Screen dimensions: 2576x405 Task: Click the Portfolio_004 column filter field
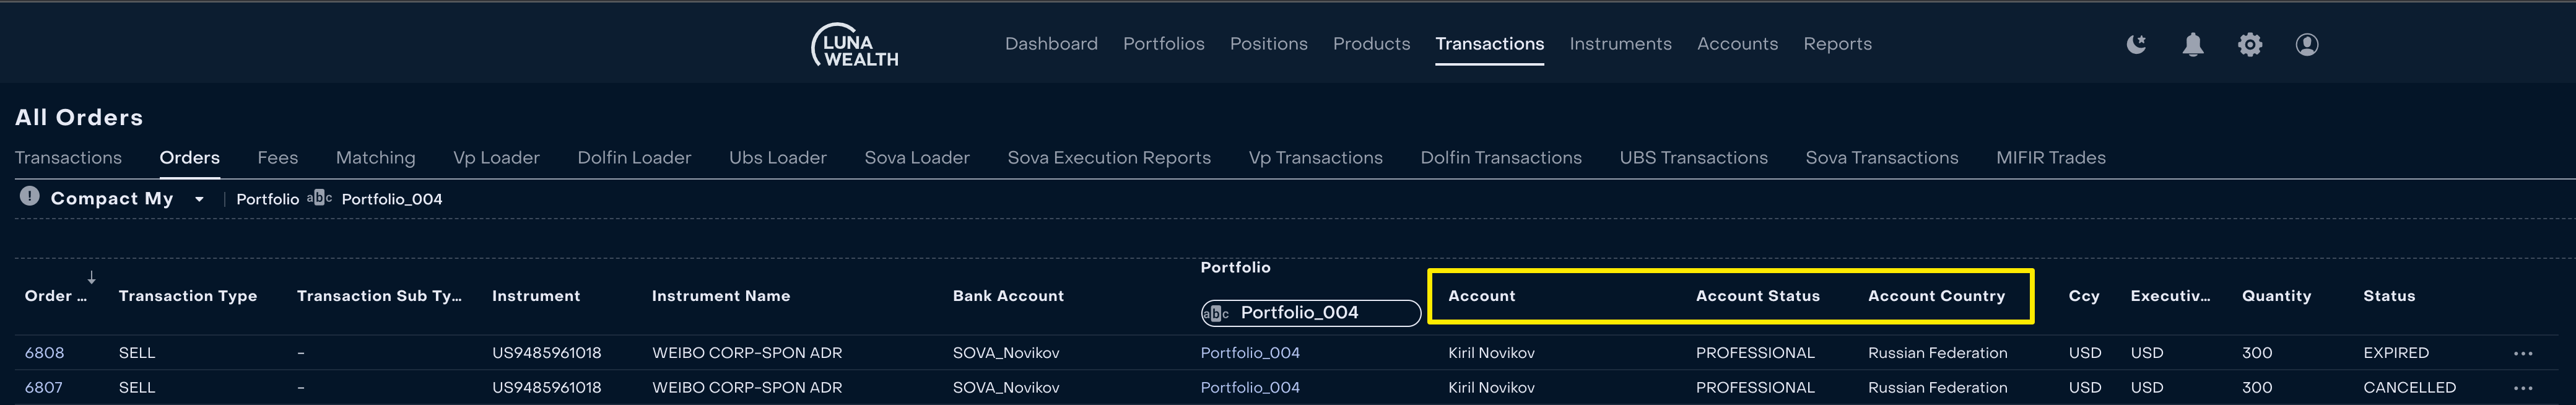click(x=1310, y=313)
